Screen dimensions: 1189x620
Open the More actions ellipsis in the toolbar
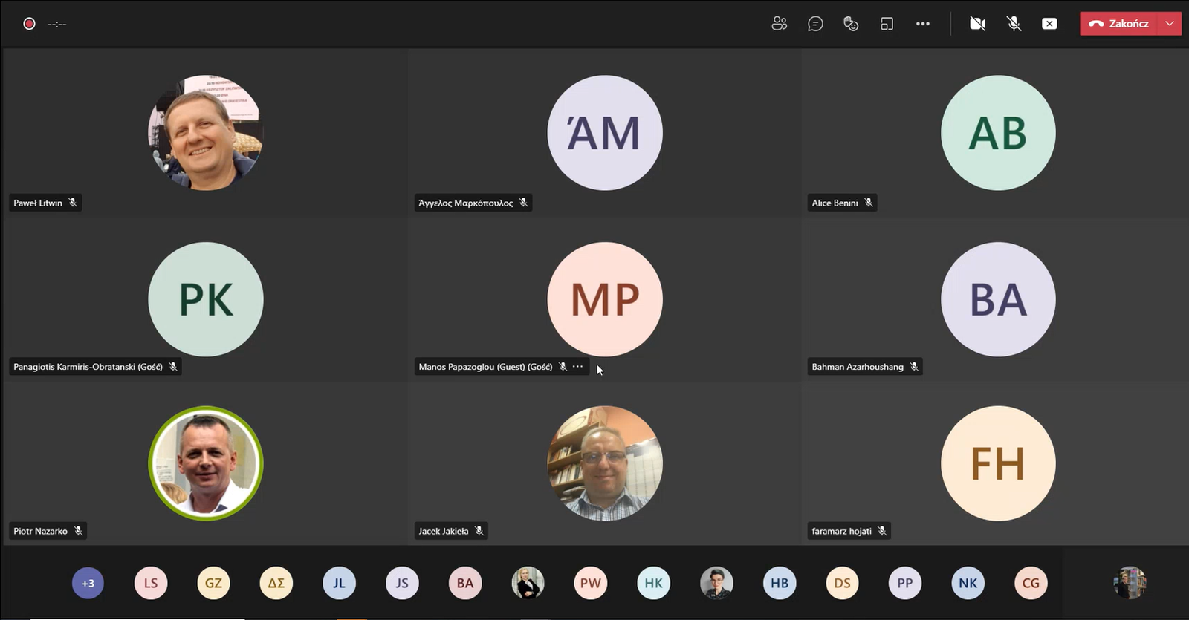(x=923, y=24)
